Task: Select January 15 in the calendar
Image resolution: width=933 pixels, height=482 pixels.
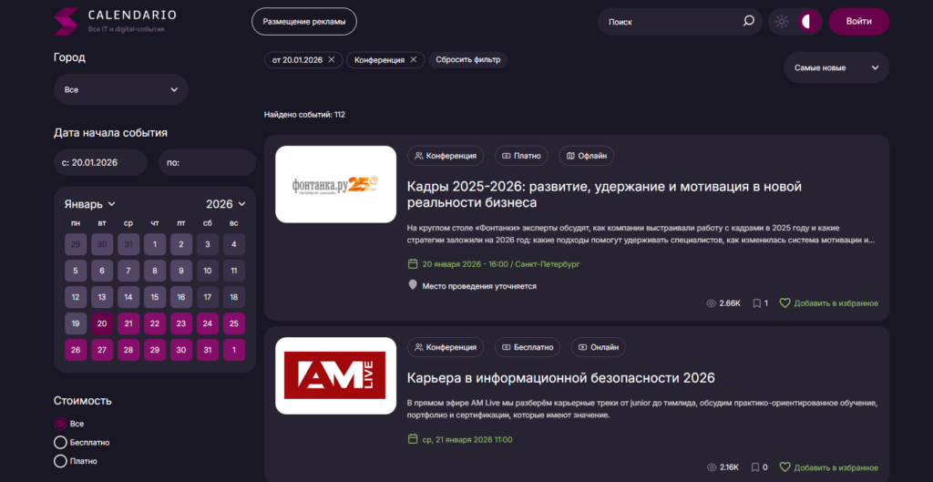Action: (x=155, y=297)
